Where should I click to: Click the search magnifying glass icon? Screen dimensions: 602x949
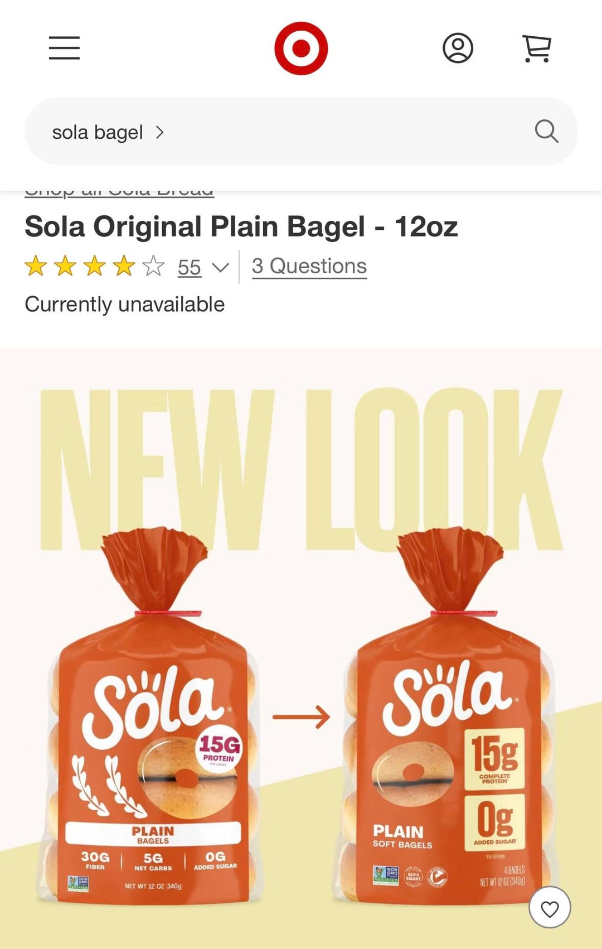[x=546, y=132]
